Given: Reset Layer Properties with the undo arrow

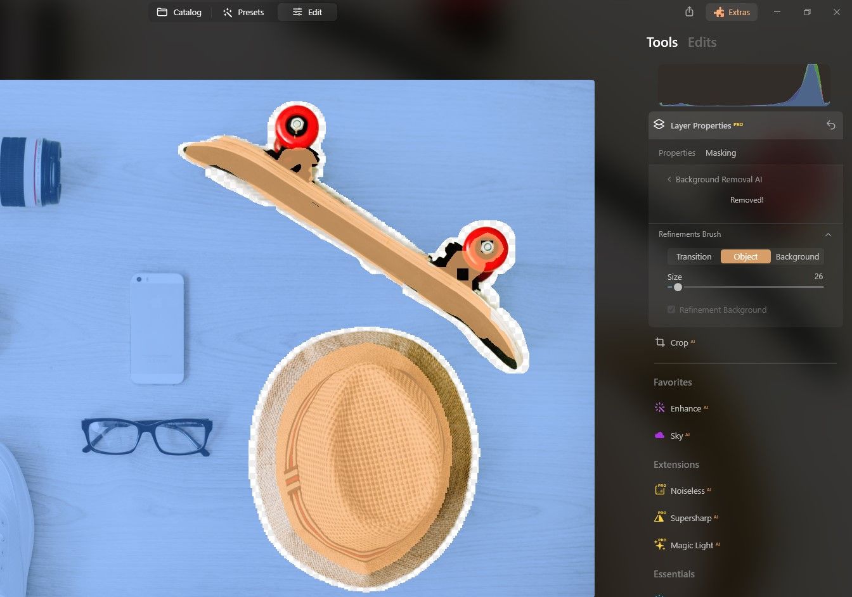Looking at the screenshot, I should 830,125.
